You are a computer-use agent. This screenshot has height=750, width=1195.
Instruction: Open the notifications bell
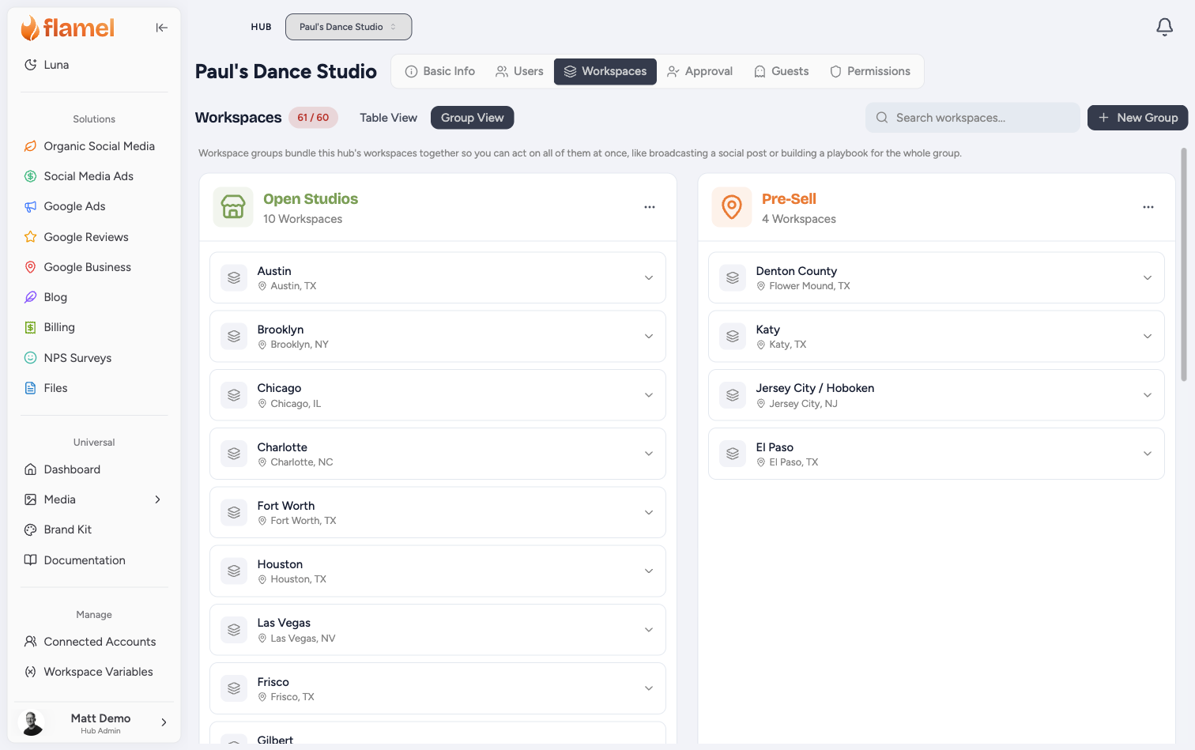point(1164,27)
